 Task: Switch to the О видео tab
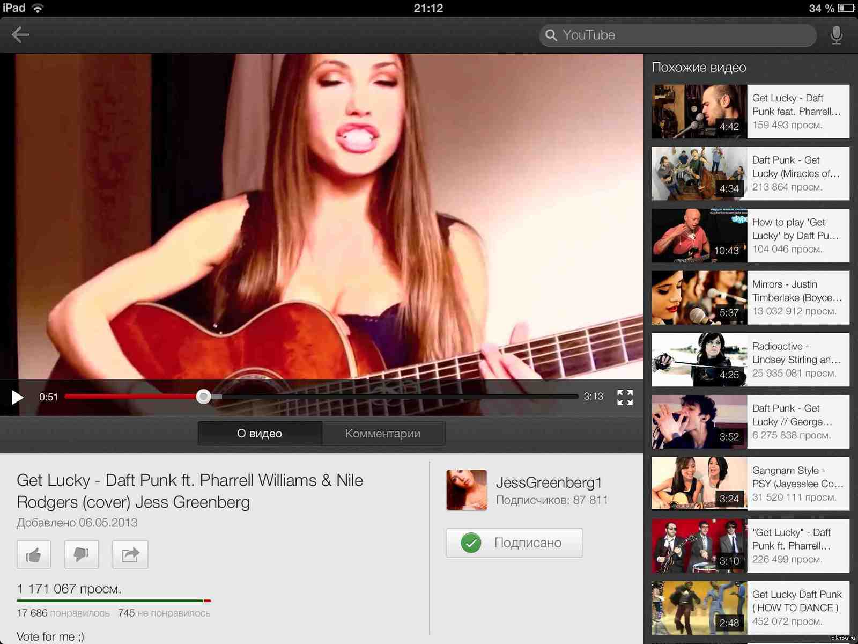260,433
